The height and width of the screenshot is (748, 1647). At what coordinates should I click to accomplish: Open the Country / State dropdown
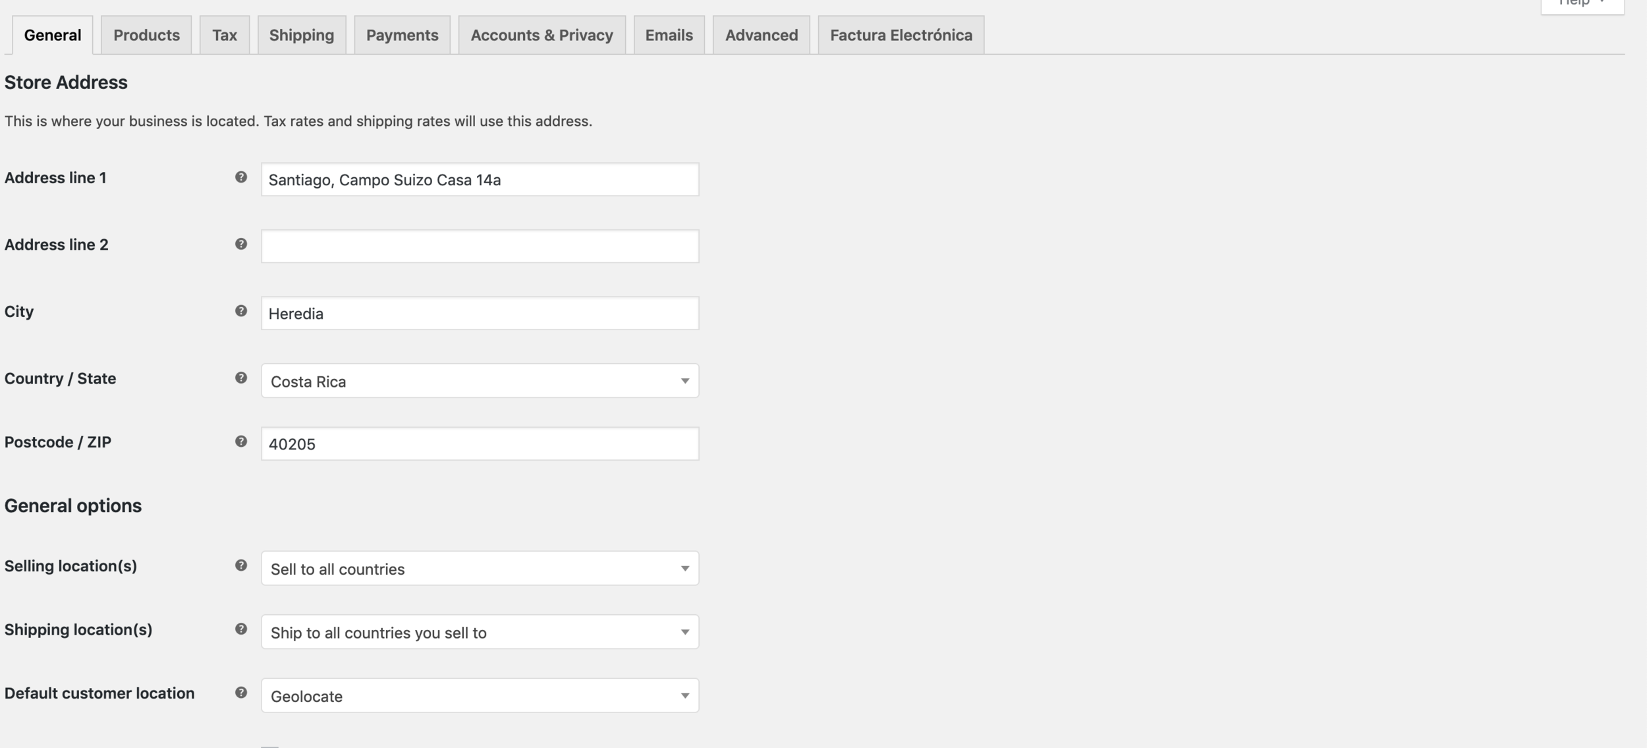[x=480, y=381]
